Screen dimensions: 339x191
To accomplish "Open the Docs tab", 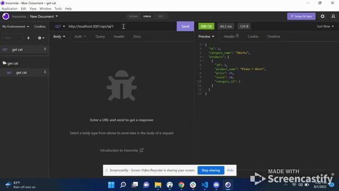I will 137,37.
